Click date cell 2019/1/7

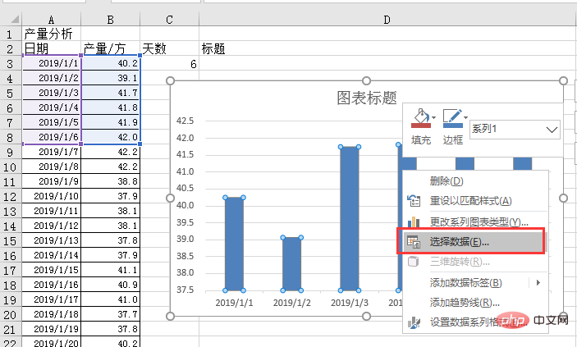(51, 152)
